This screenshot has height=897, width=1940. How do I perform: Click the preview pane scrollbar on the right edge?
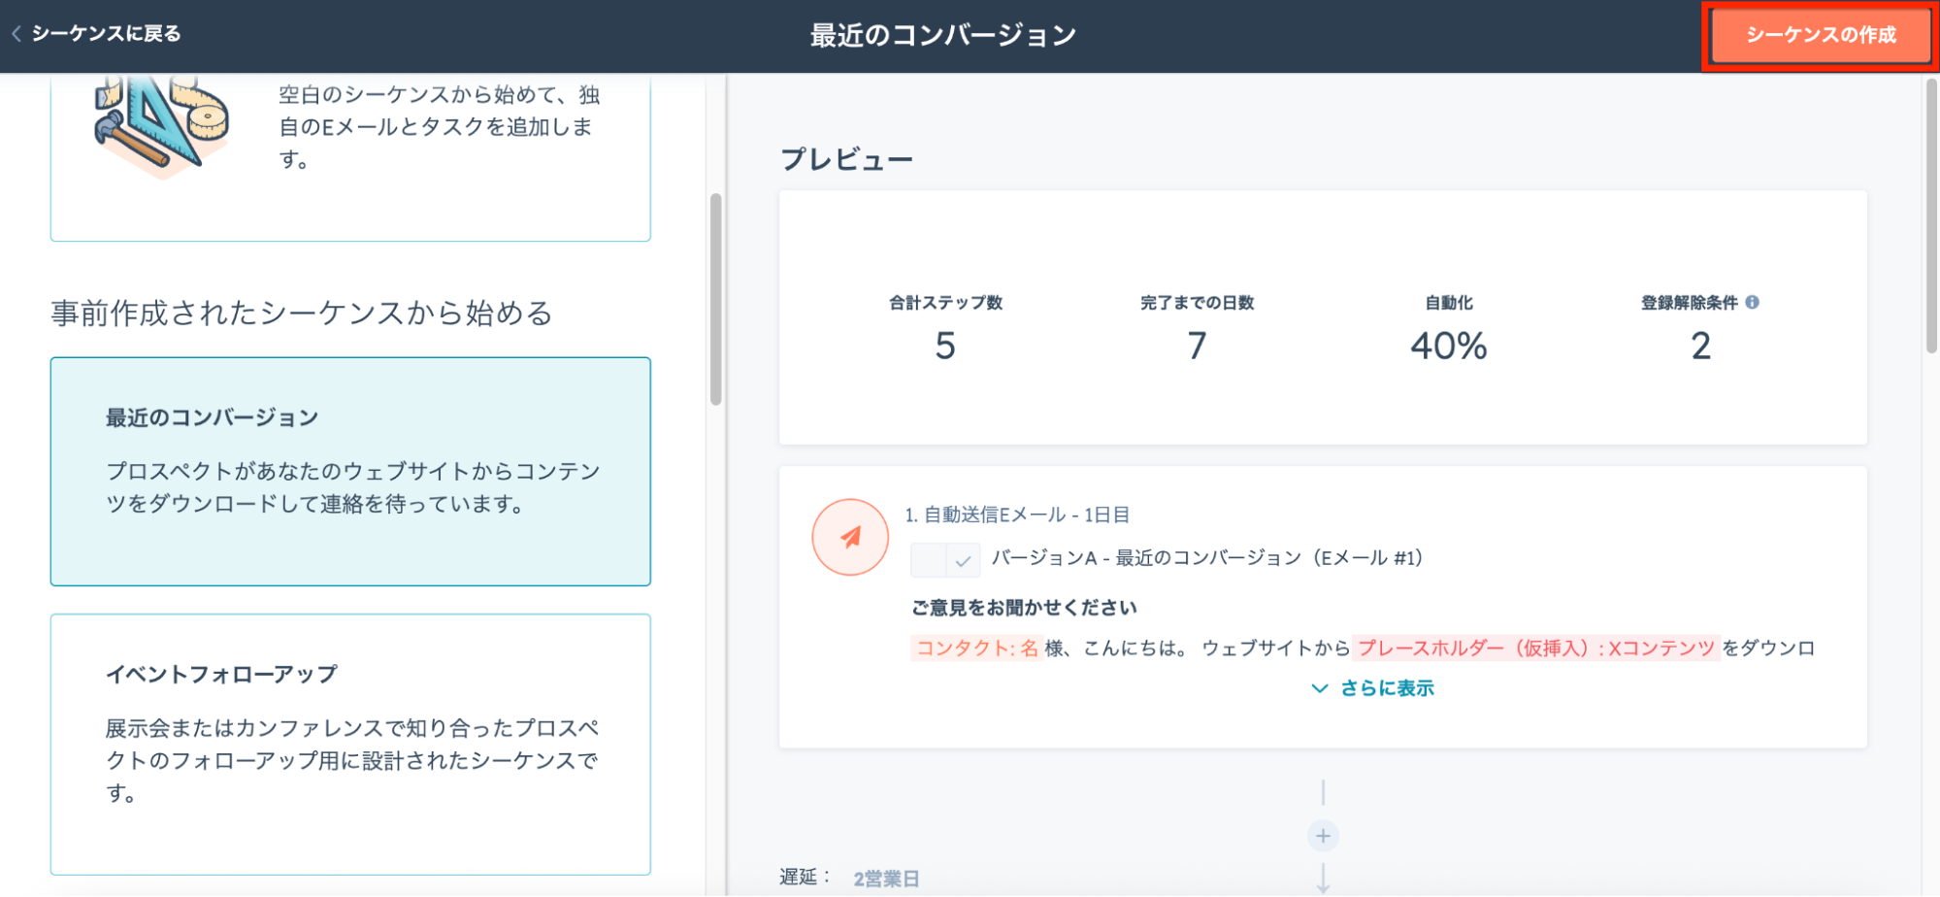tap(1931, 216)
